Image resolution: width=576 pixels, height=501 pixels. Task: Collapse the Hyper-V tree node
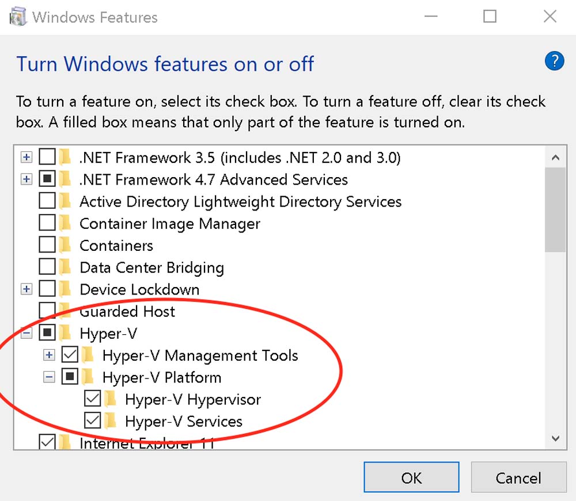(26, 333)
